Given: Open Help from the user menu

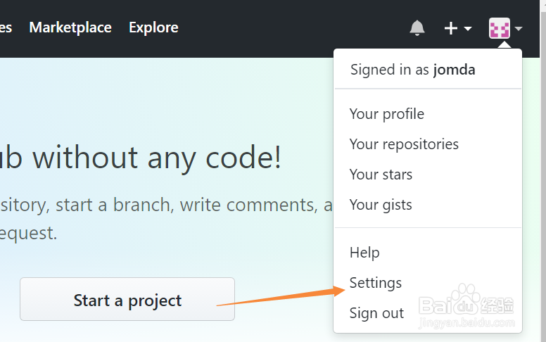Looking at the screenshot, I should coord(364,253).
